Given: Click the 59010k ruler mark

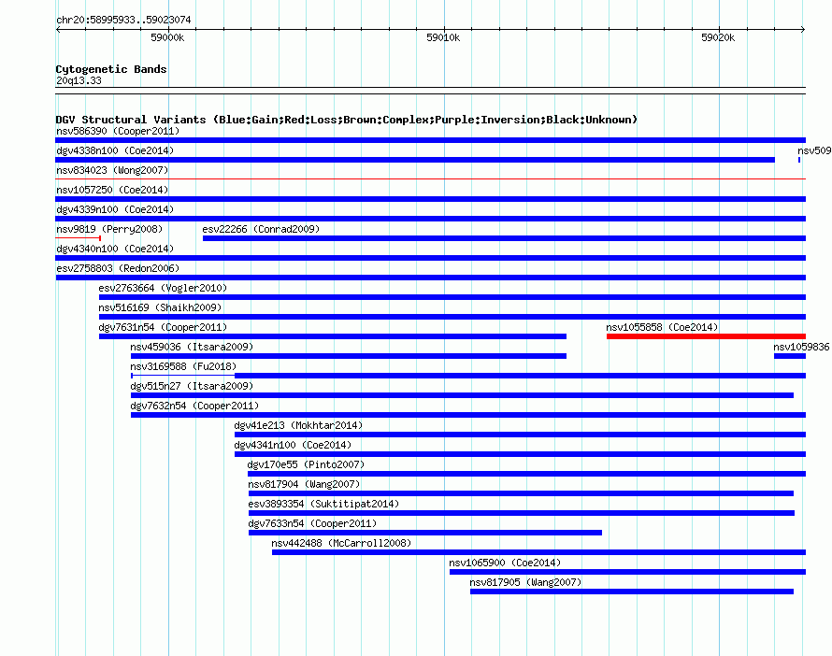Looking at the screenshot, I should pyautogui.click(x=444, y=37).
